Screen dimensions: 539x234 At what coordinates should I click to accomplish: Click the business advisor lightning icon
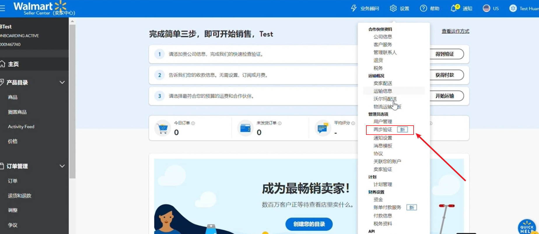point(354,8)
